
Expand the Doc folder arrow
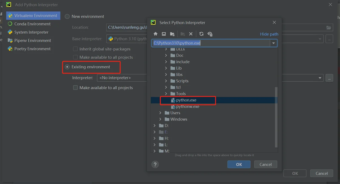tap(166, 56)
